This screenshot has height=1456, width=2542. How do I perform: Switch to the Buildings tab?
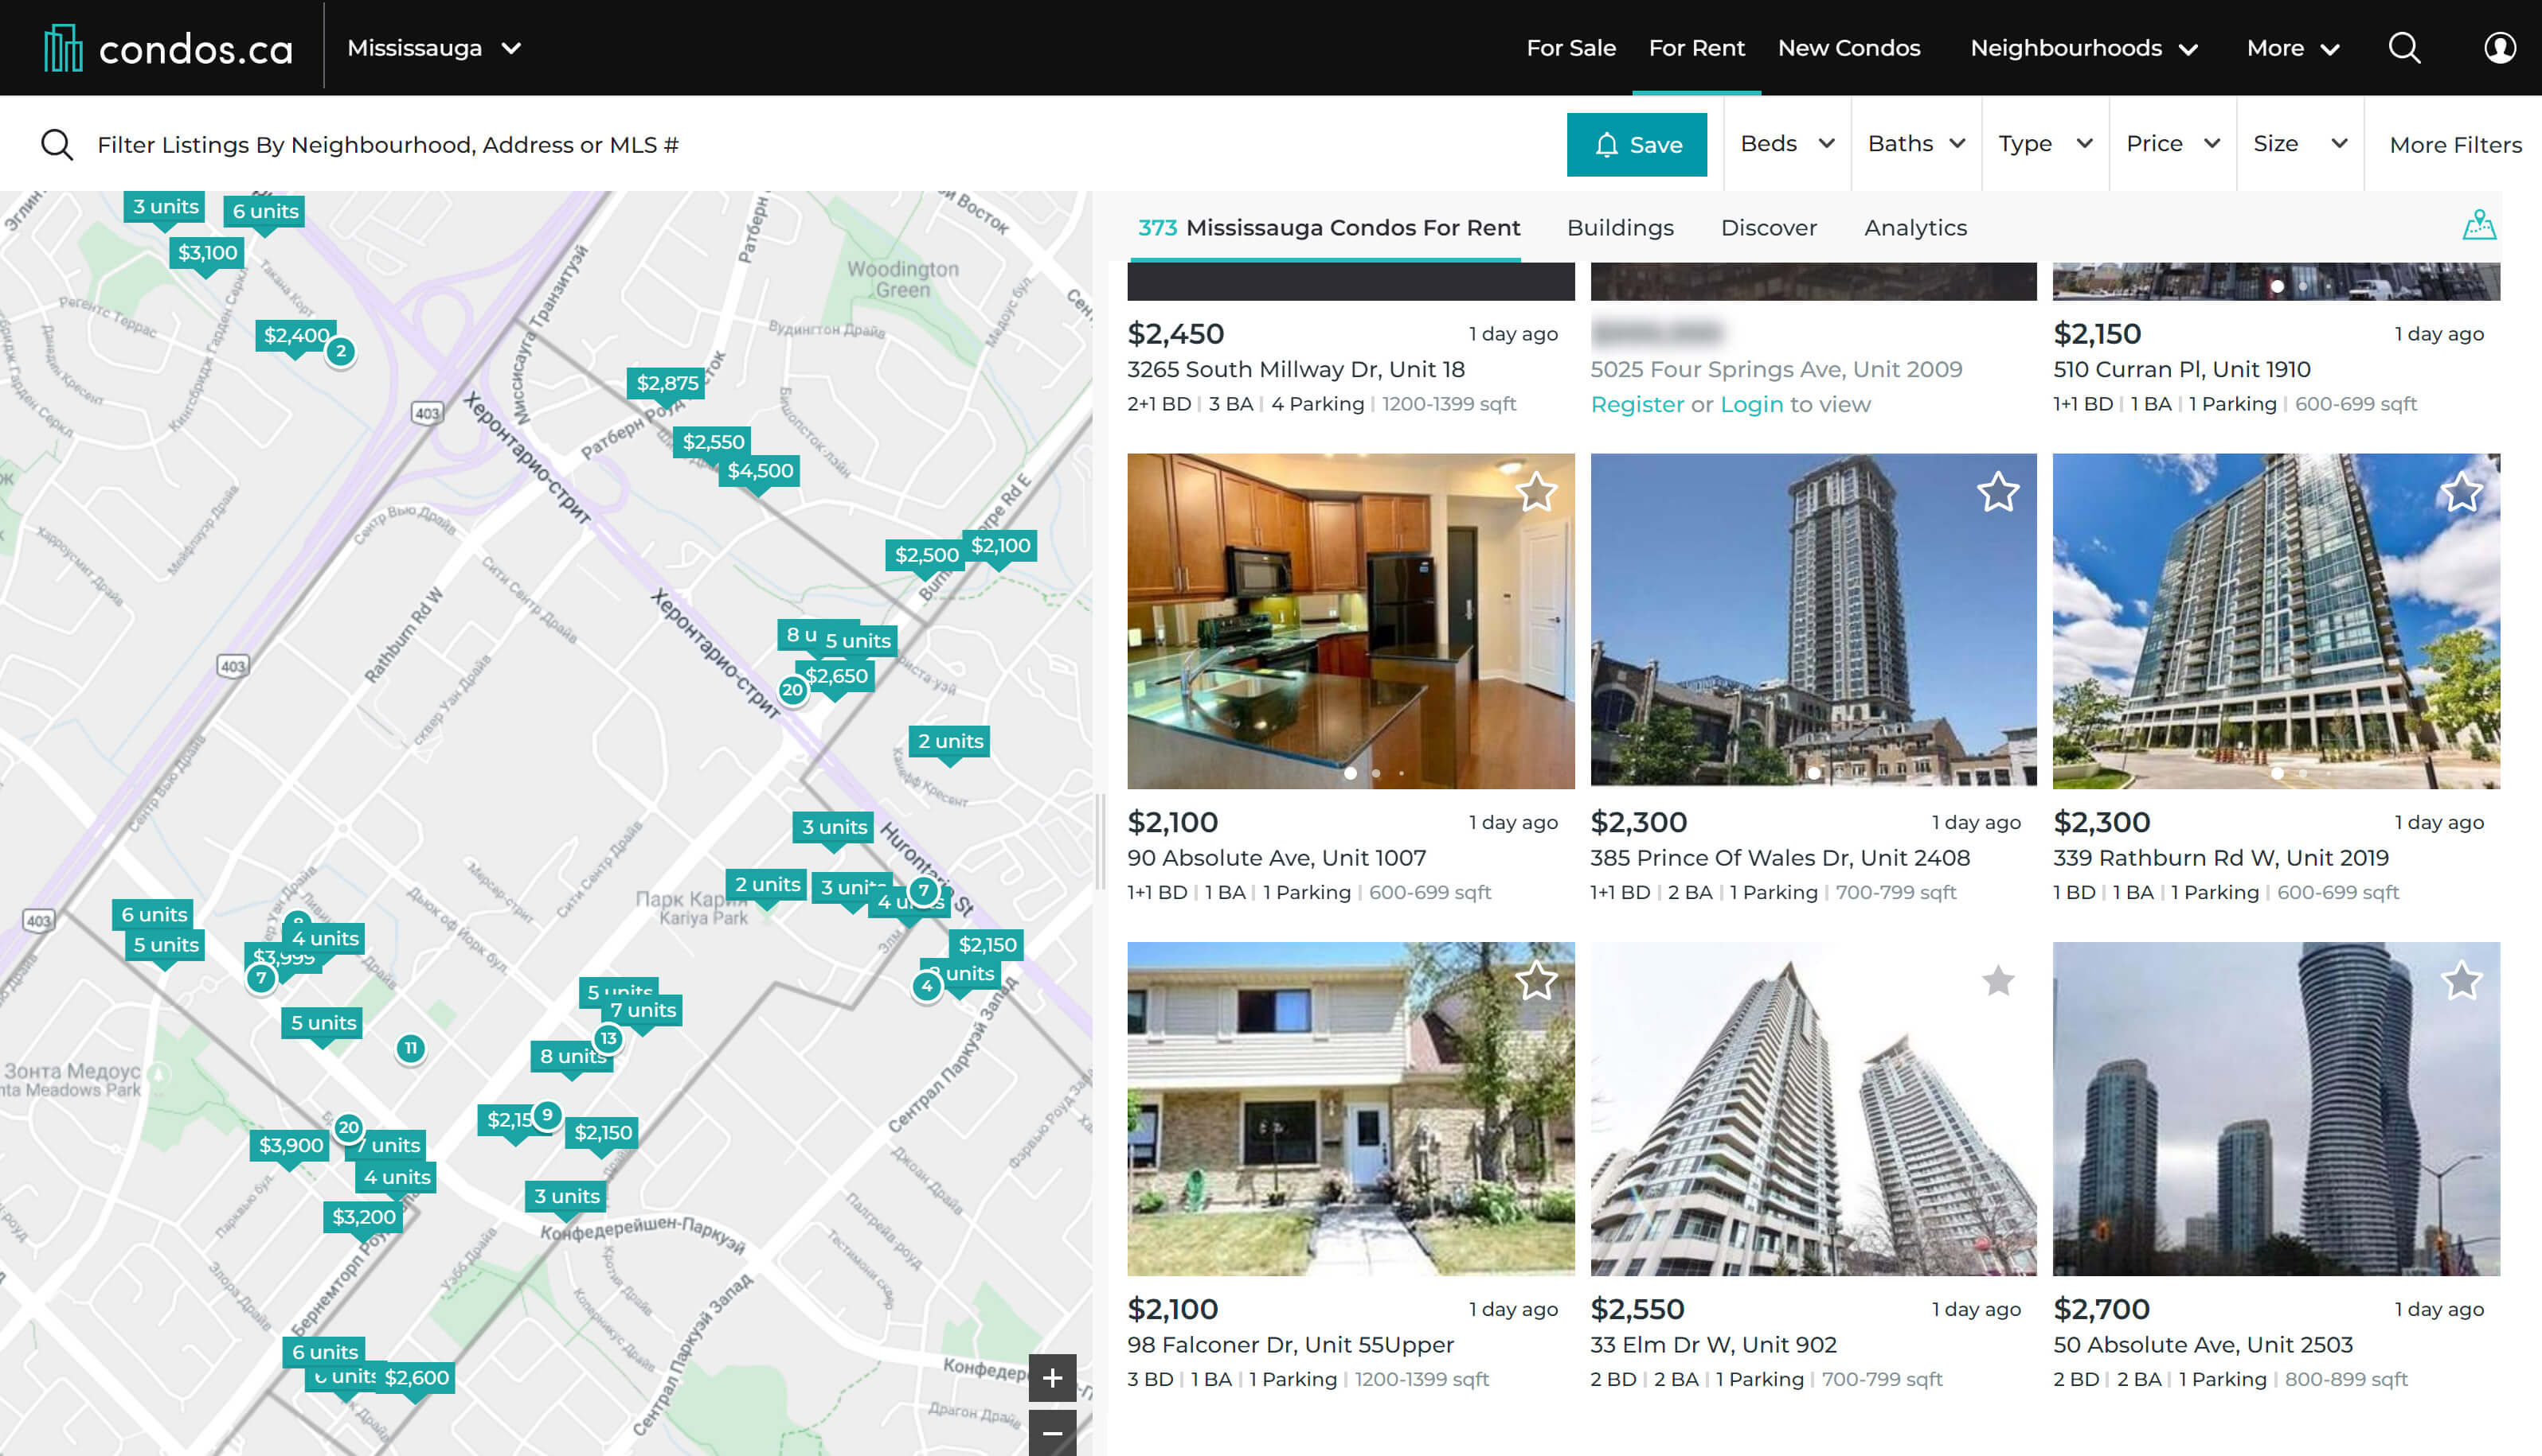coord(1620,227)
